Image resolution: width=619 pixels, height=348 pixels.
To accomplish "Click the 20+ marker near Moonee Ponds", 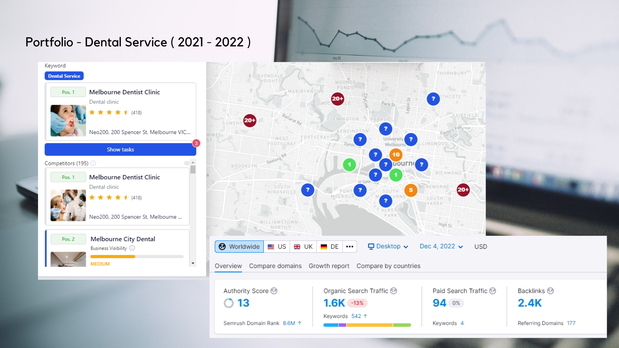I will pos(338,99).
